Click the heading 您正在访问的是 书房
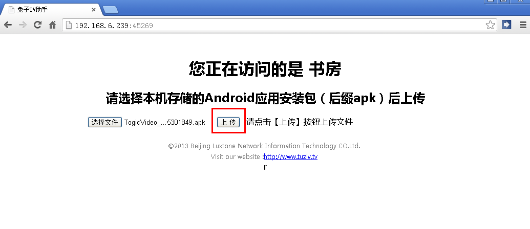The width and height of the screenshot is (530, 229). tap(265, 69)
